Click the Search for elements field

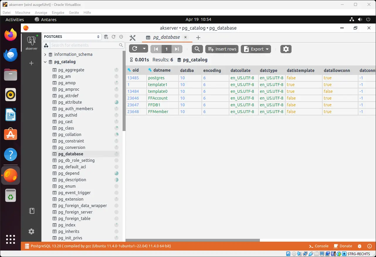click(84, 45)
